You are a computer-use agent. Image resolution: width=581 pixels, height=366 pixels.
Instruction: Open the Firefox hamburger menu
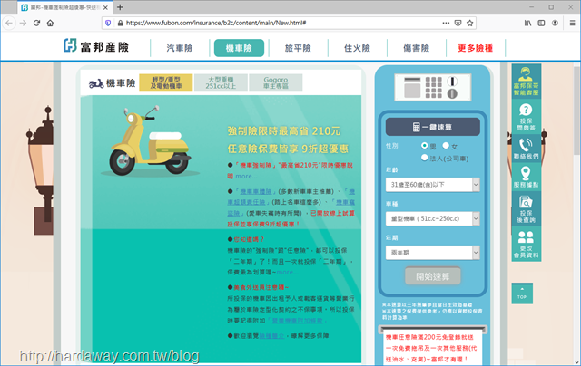click(572, 23)
